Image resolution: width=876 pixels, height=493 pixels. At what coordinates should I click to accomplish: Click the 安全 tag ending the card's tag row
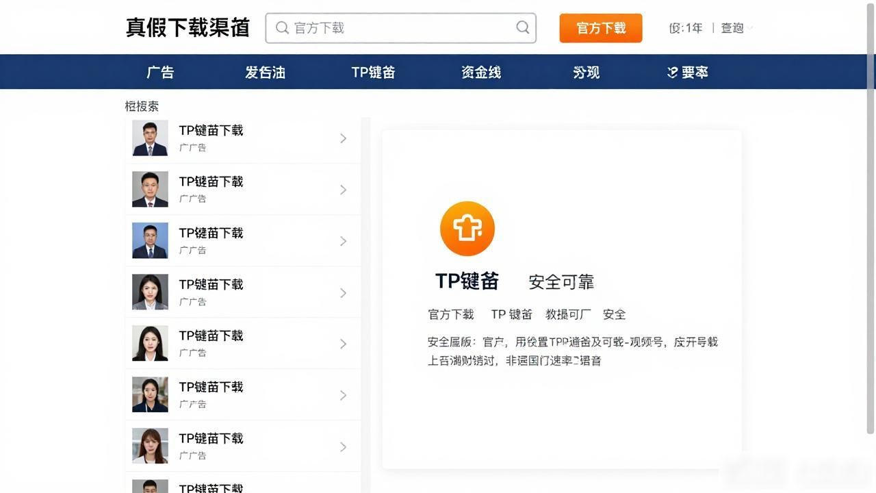[x=615, y=314]
